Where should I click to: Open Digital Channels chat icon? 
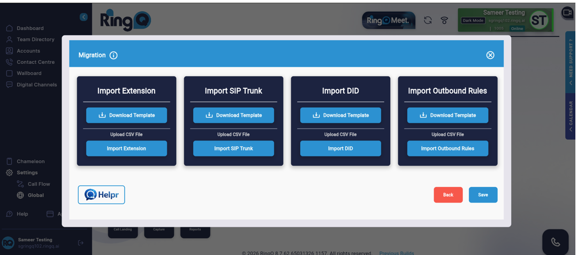(x=10, y=85)
